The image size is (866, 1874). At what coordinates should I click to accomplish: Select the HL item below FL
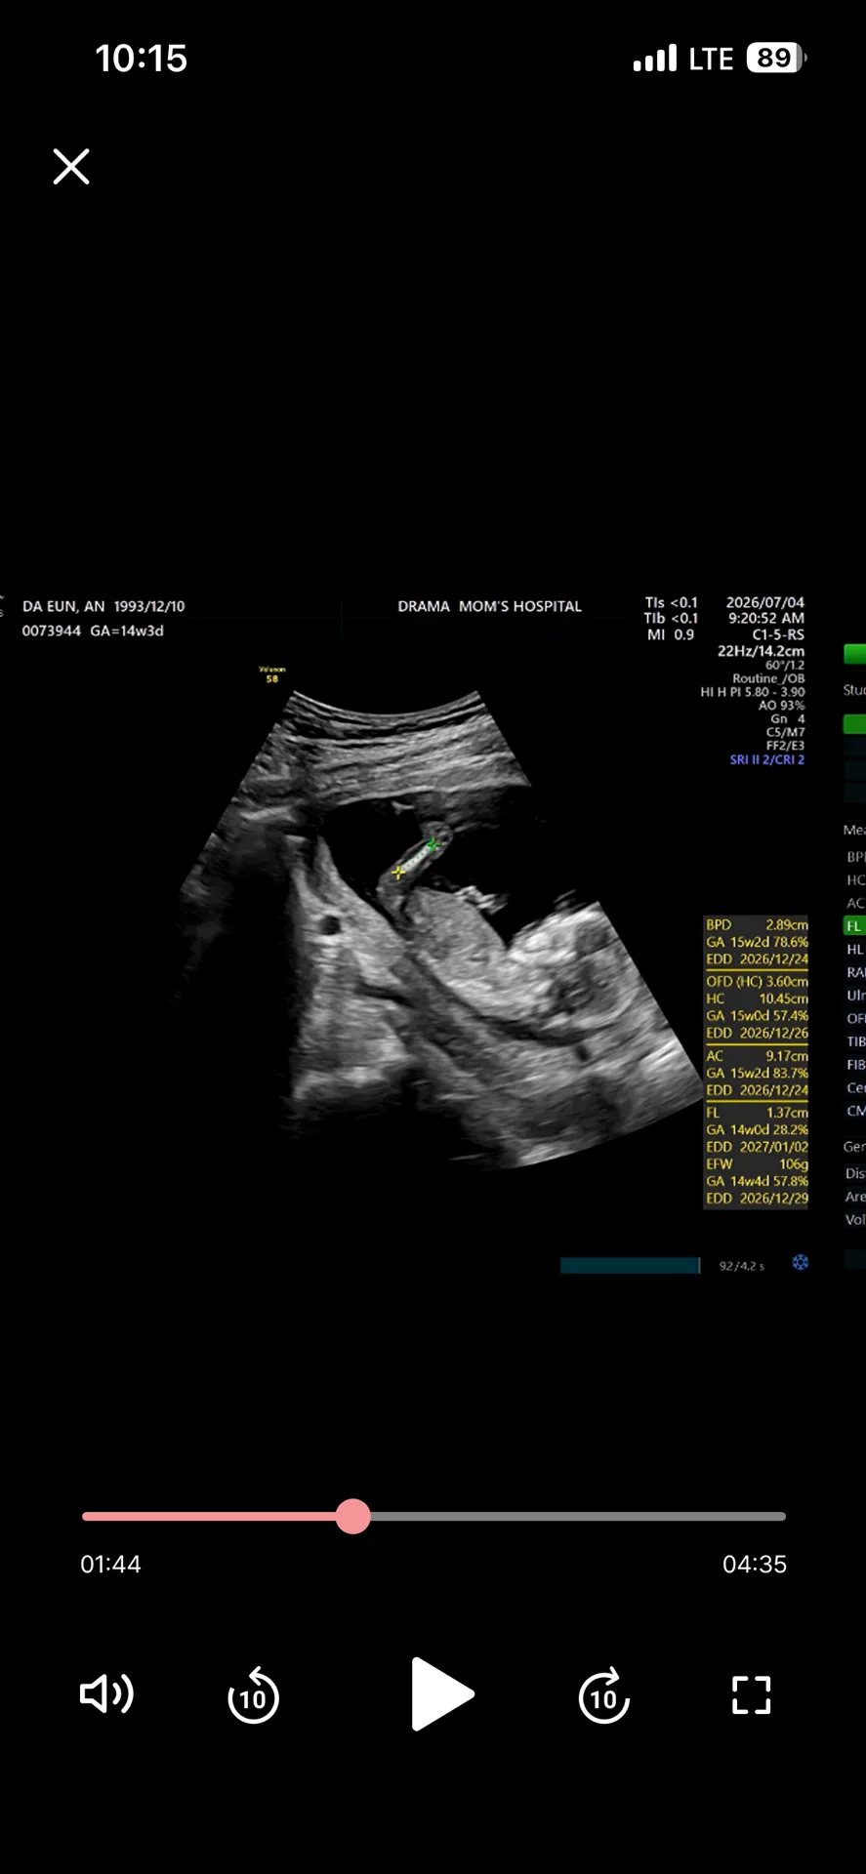click(855, 950)
